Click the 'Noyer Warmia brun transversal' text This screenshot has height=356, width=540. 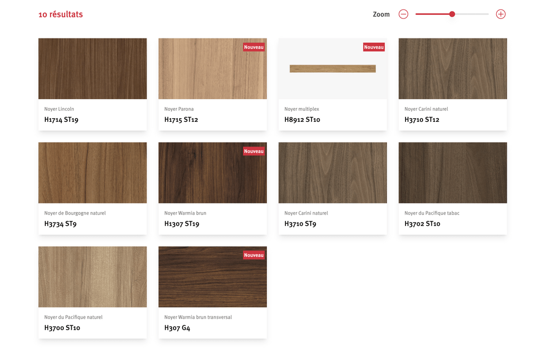[198, 317]
